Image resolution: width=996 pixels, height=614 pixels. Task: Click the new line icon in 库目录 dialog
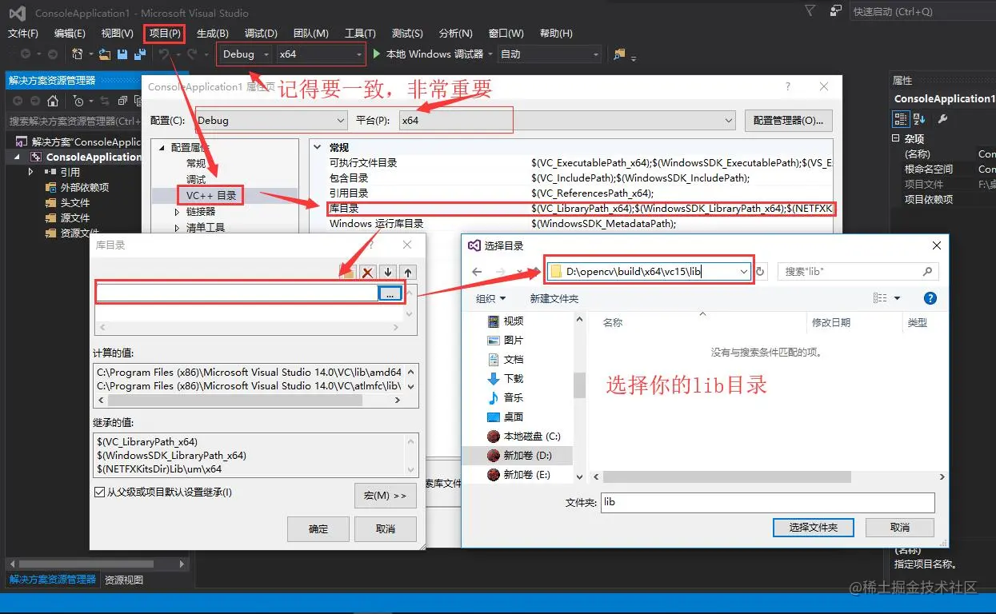(347, 272)
